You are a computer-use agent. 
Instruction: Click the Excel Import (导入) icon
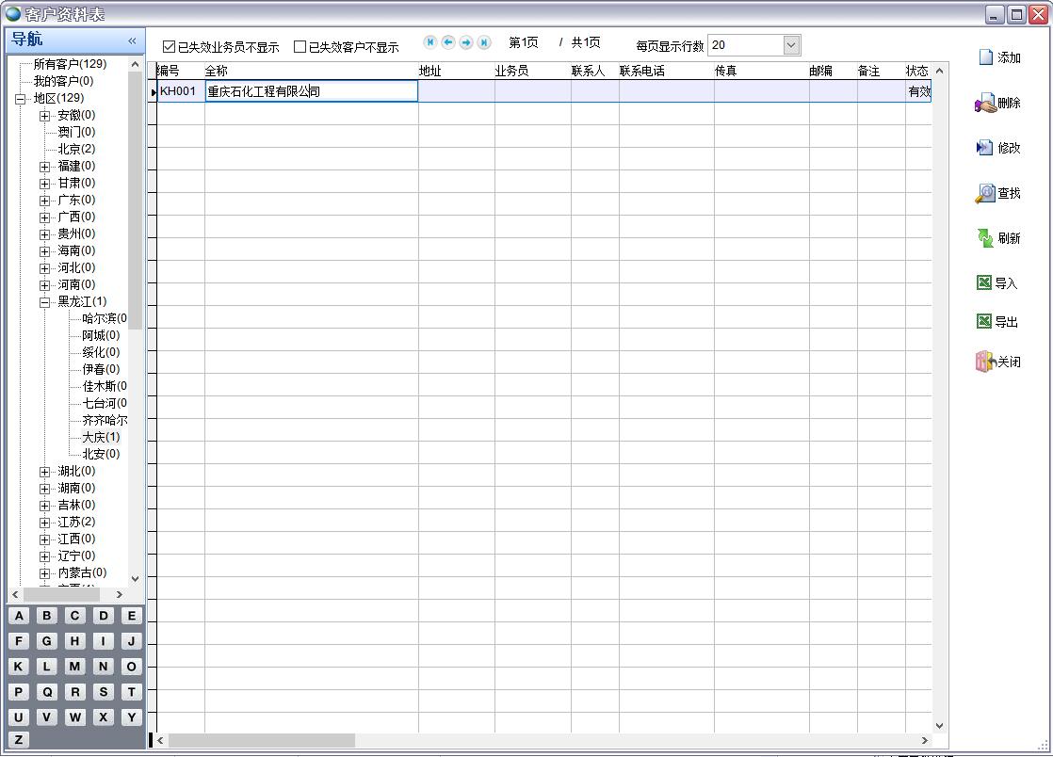(983, 282)
